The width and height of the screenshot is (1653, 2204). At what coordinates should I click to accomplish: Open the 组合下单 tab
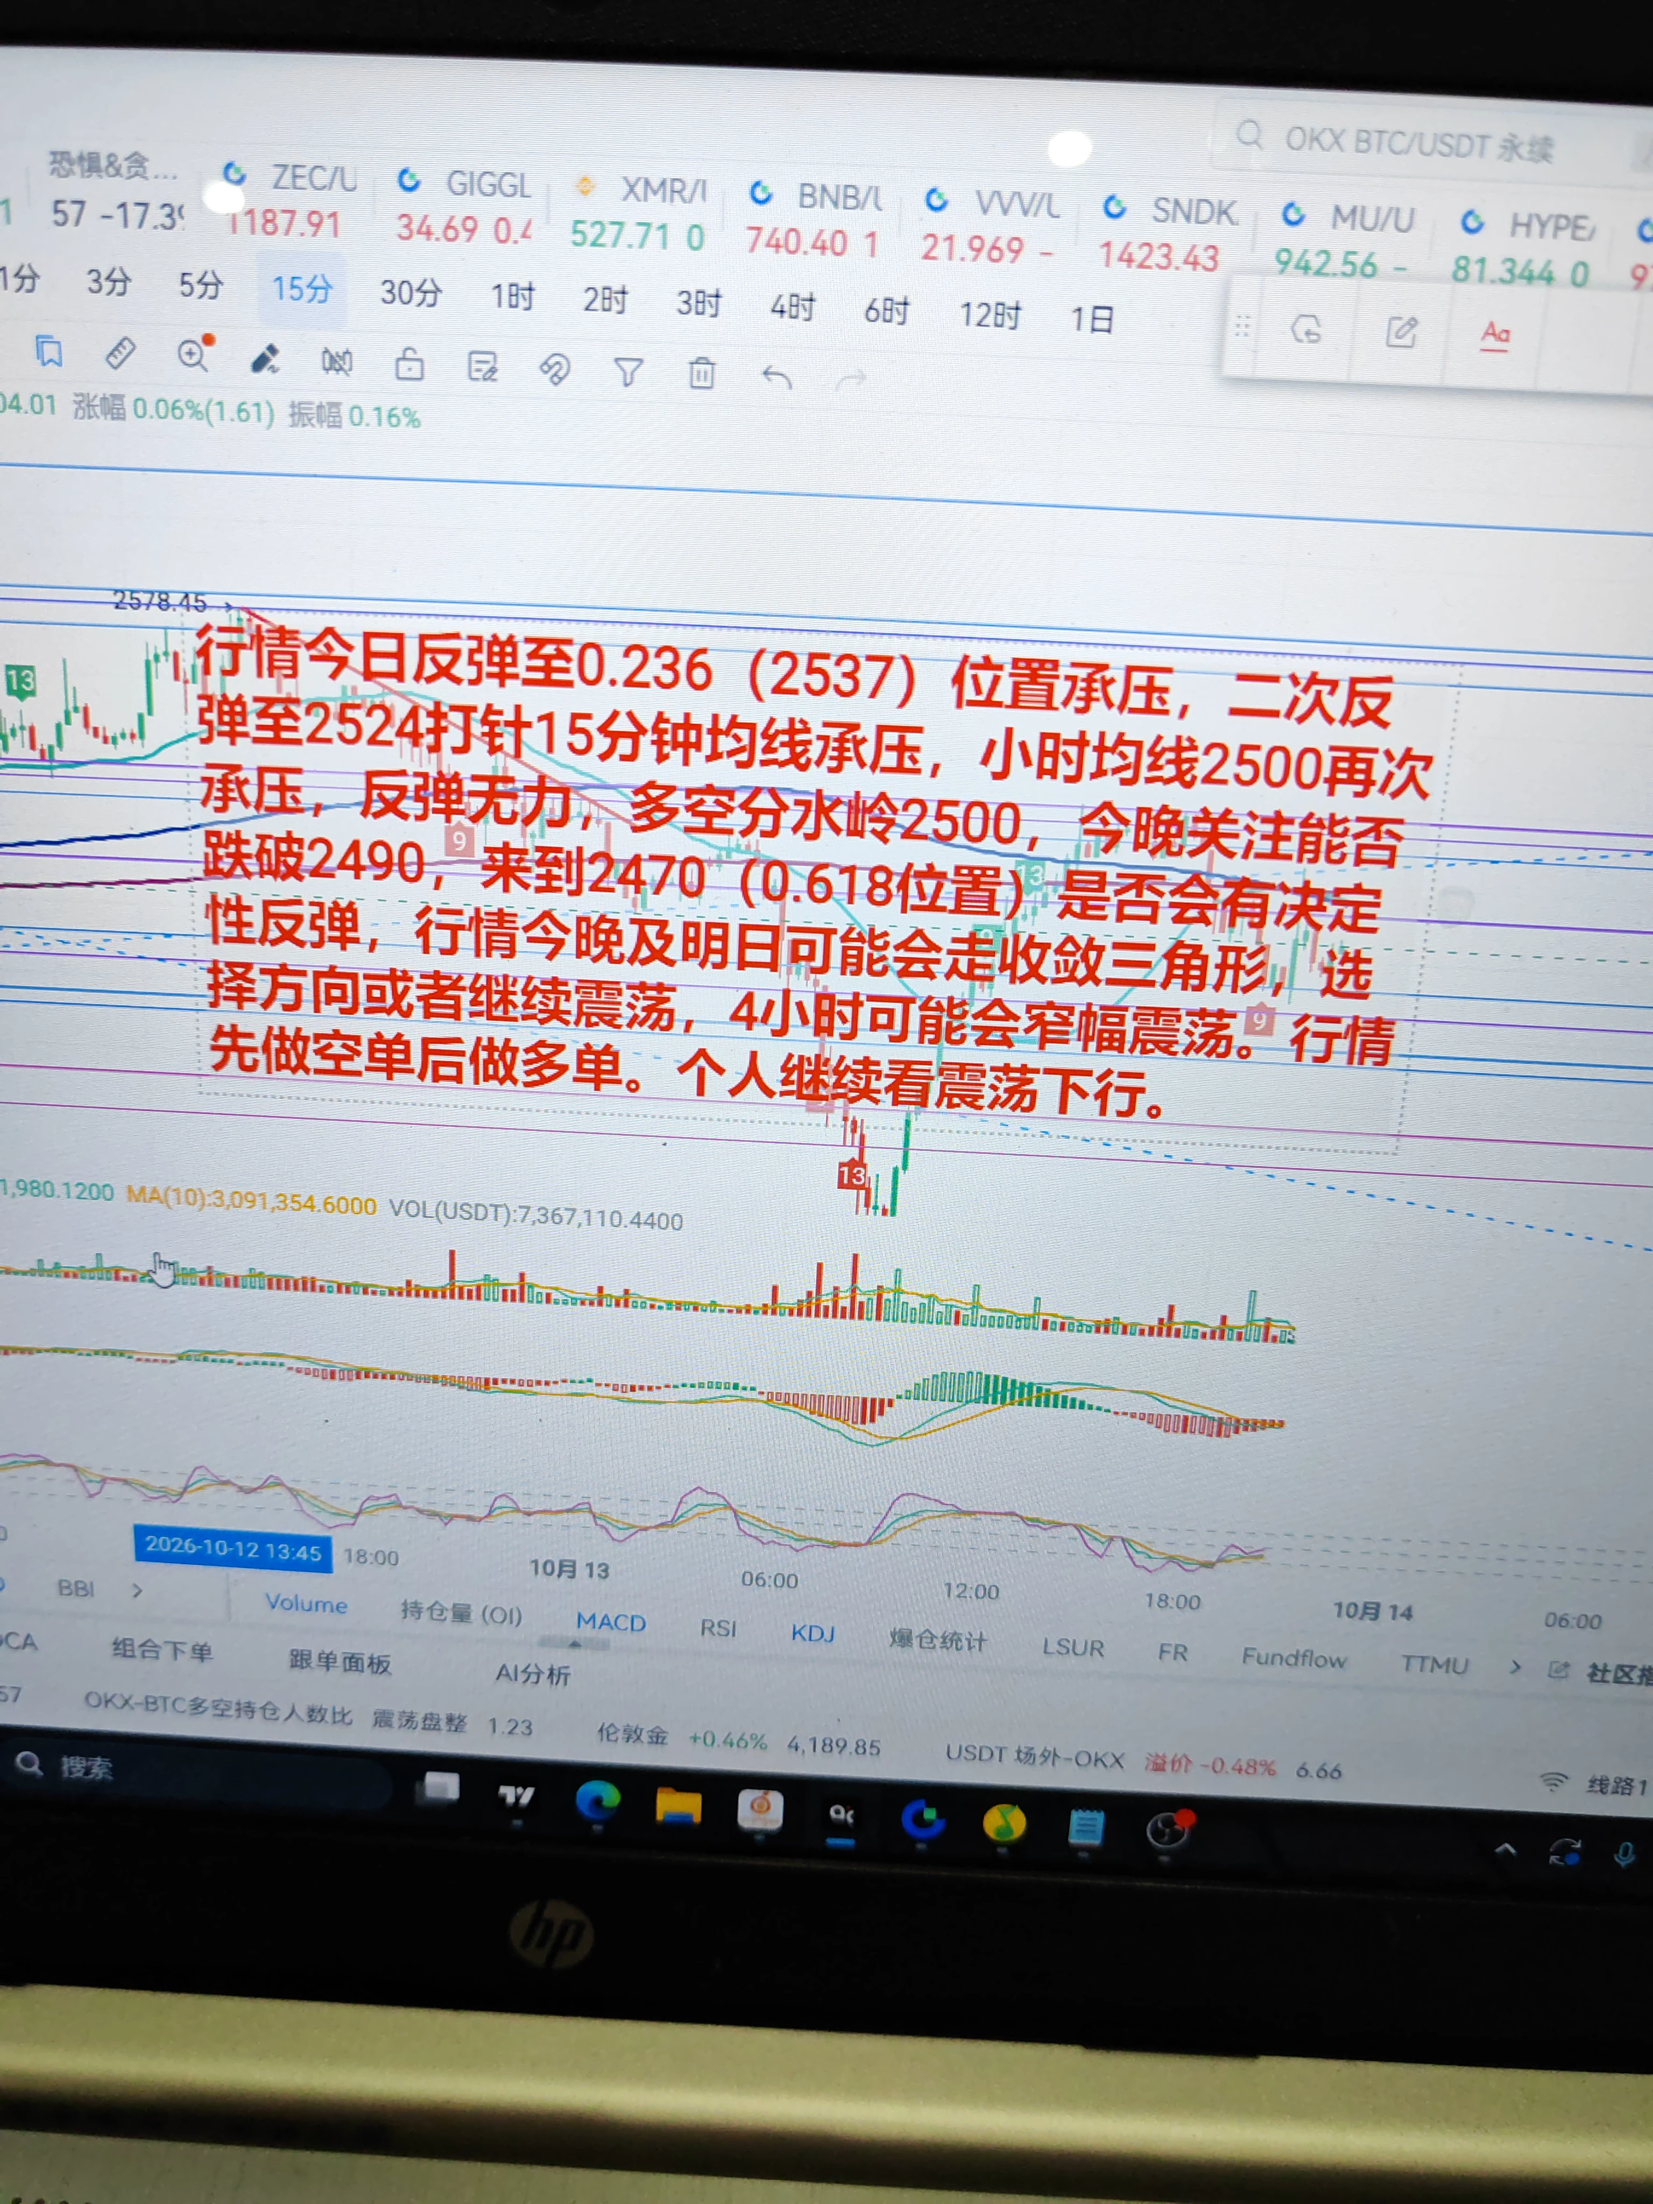click(163, 1651)
